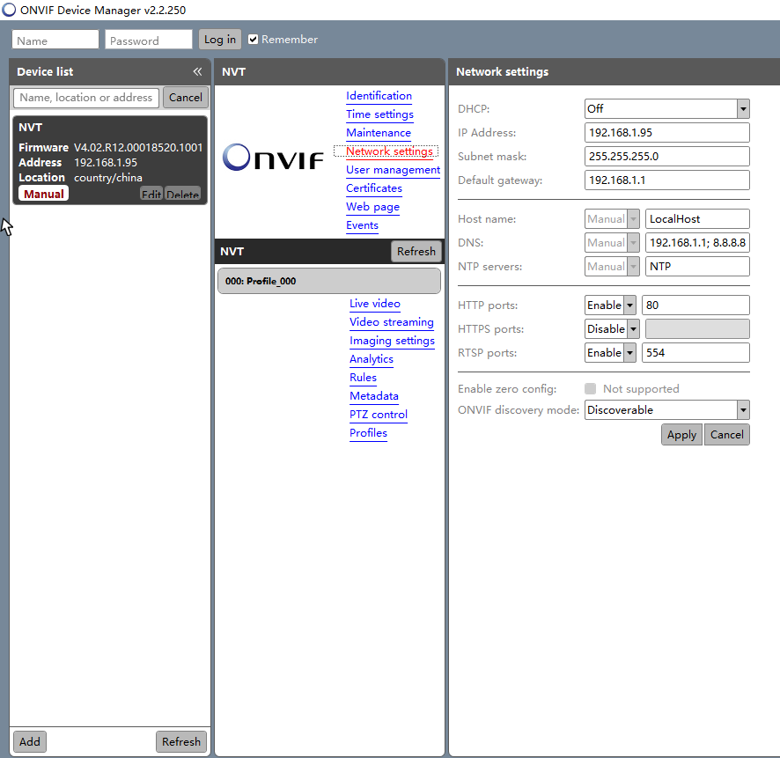The height and width of the screenshot is (758, 780).
Task: Uncheck the Remember checkbox
Action: tap(253, 39)
